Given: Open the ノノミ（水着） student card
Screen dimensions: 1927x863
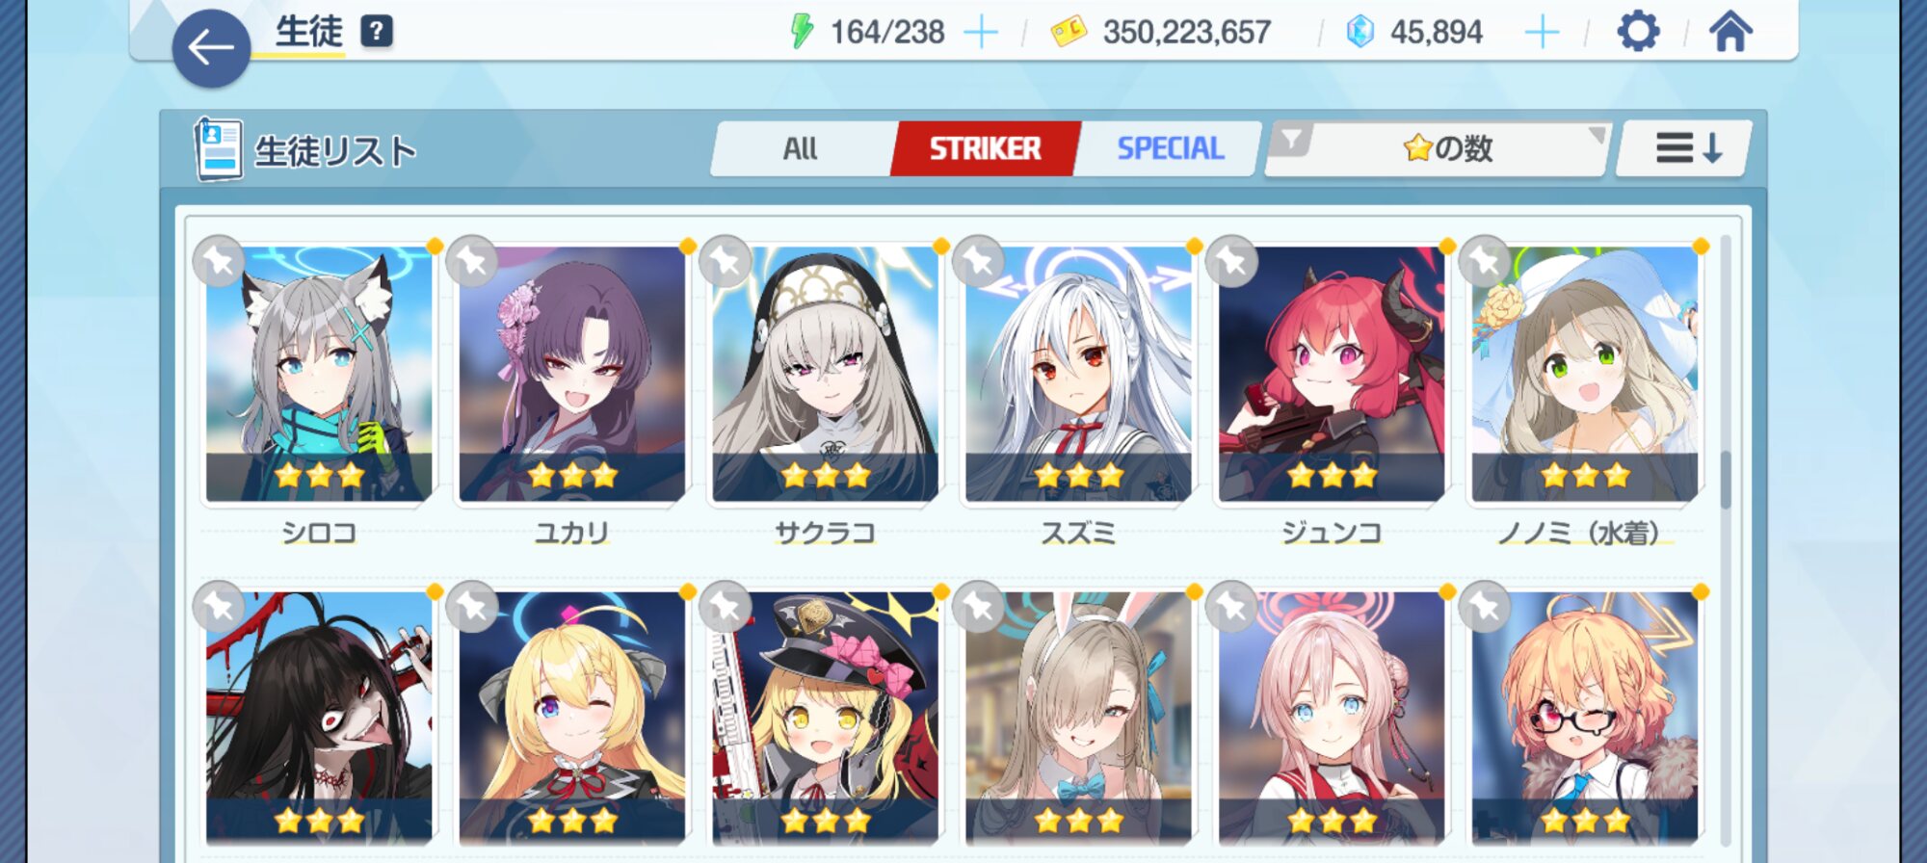Looking at the screenshot, I should click(1584, 374).
